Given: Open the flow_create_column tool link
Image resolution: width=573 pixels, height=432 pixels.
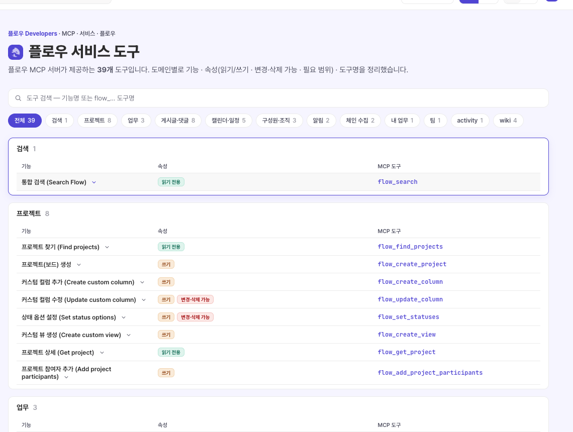Looking at the screenshot, I should [x=410, y=282].
